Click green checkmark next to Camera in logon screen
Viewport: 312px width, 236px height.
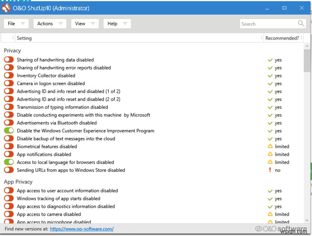270,84
